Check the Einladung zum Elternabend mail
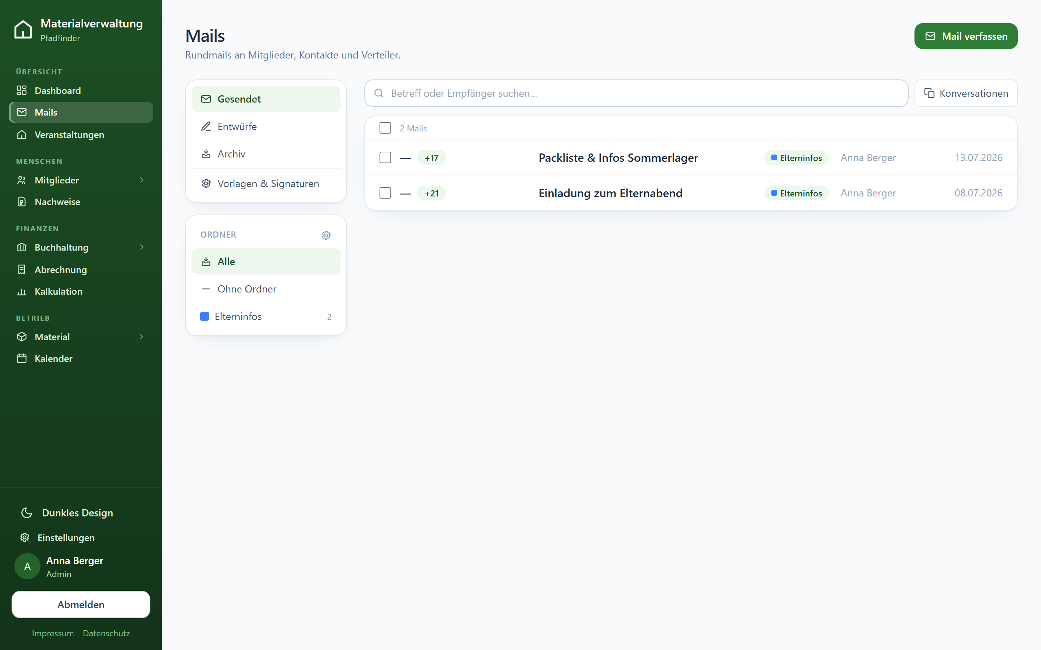Screen dimensions: 1041x650 point(385,192)
